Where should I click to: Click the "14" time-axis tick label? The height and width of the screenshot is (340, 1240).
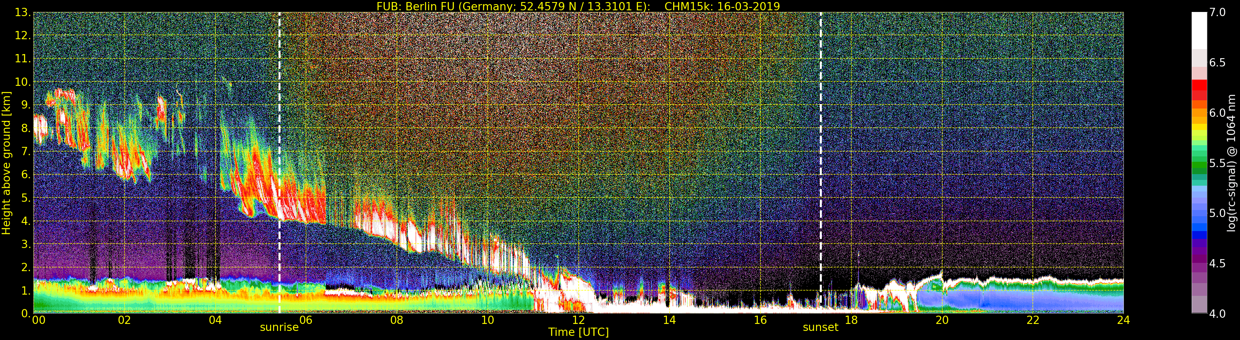pyautogui.click(x=669, y=320)
